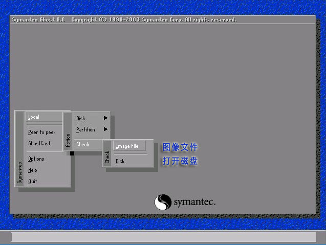The height and width of the screenshot is (245, 326).
Task: Click the Symantec Ghost 8.0 title text
Action: [x=38, y=20]
